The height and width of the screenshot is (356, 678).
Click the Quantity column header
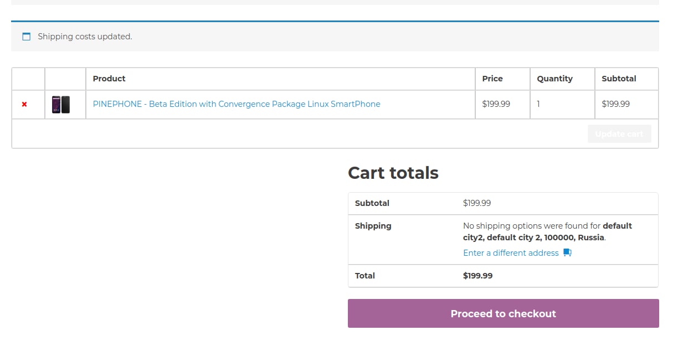(554, 79)
